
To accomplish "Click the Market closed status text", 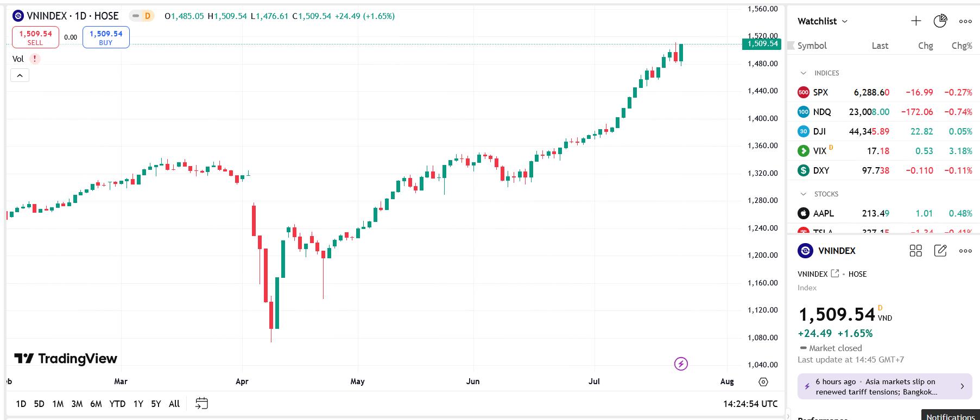I will [835, 348].
